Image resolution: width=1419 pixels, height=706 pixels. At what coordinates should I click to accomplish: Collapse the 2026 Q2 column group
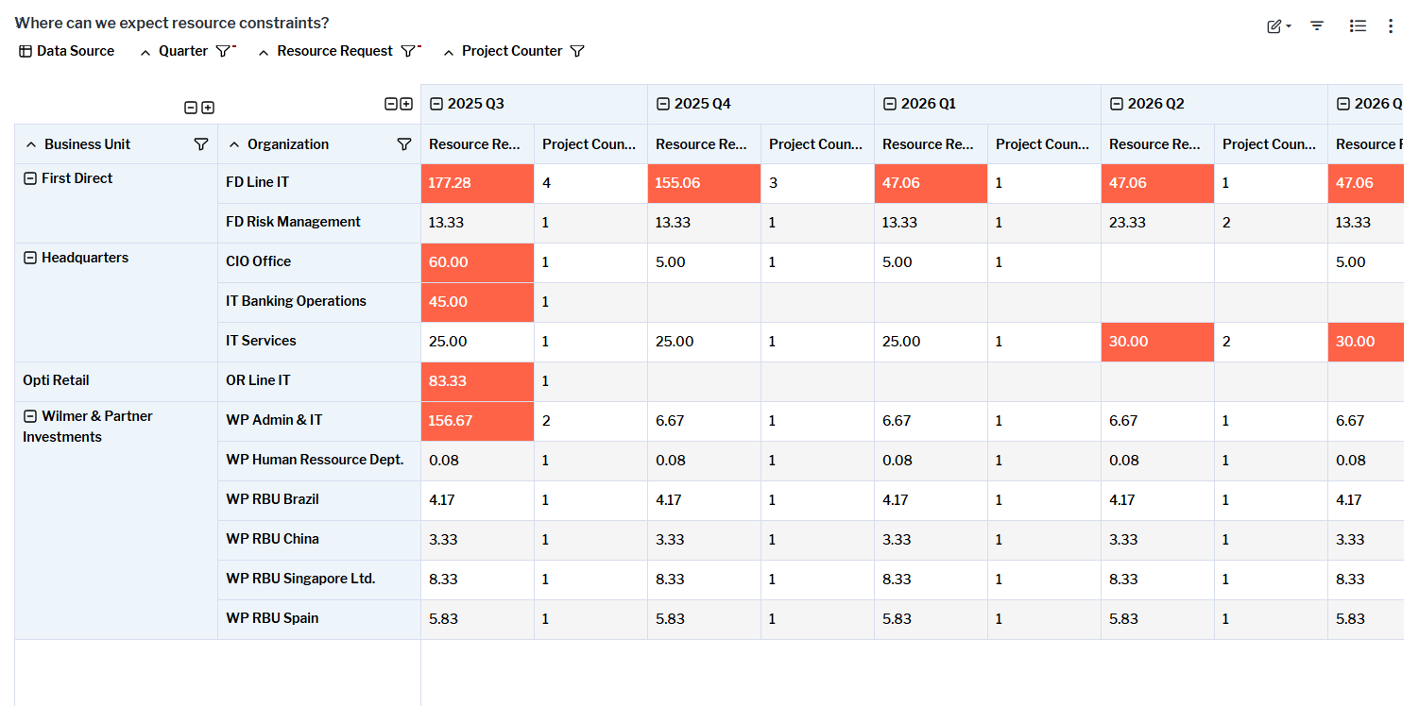1117,104
